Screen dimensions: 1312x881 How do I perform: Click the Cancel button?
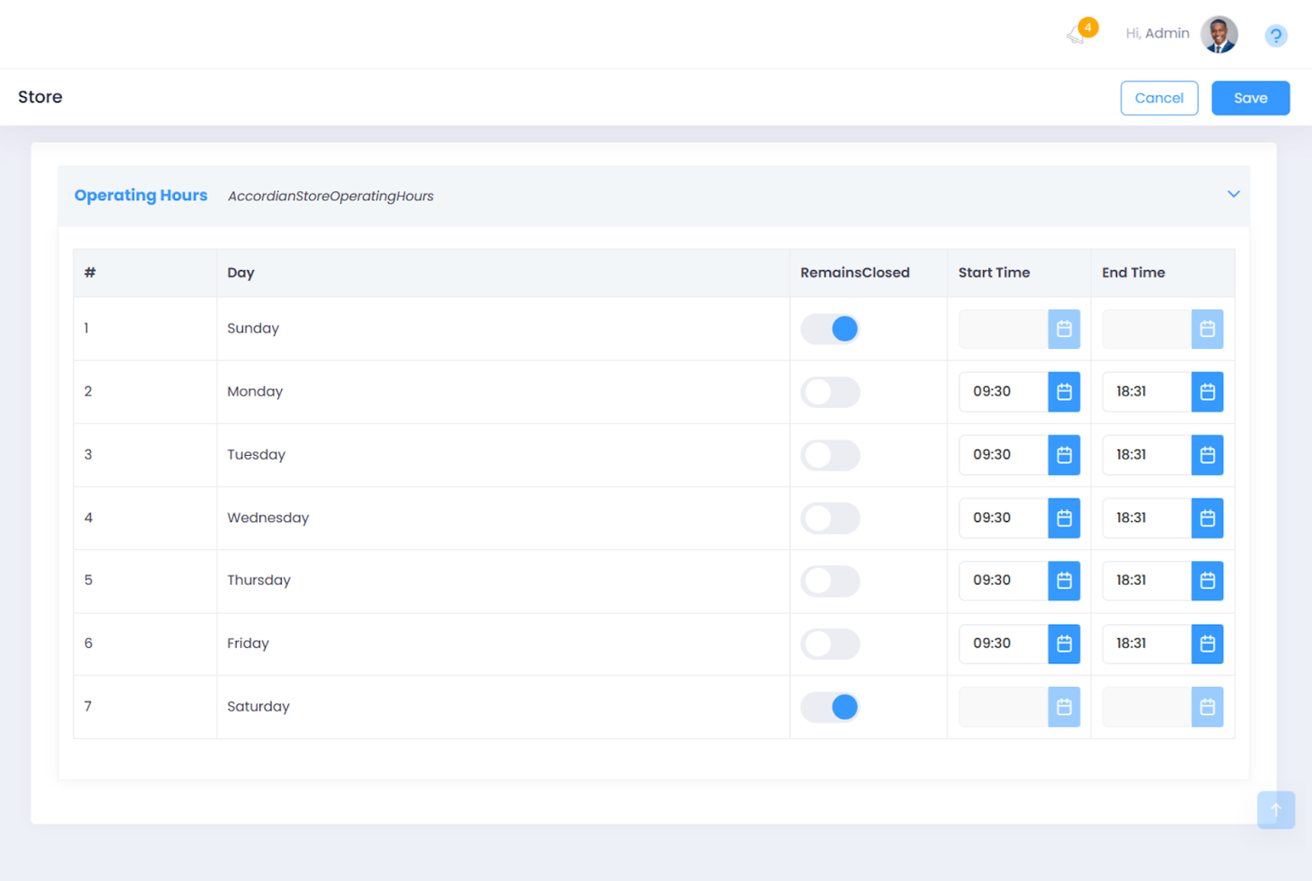tap(1159, 98)
